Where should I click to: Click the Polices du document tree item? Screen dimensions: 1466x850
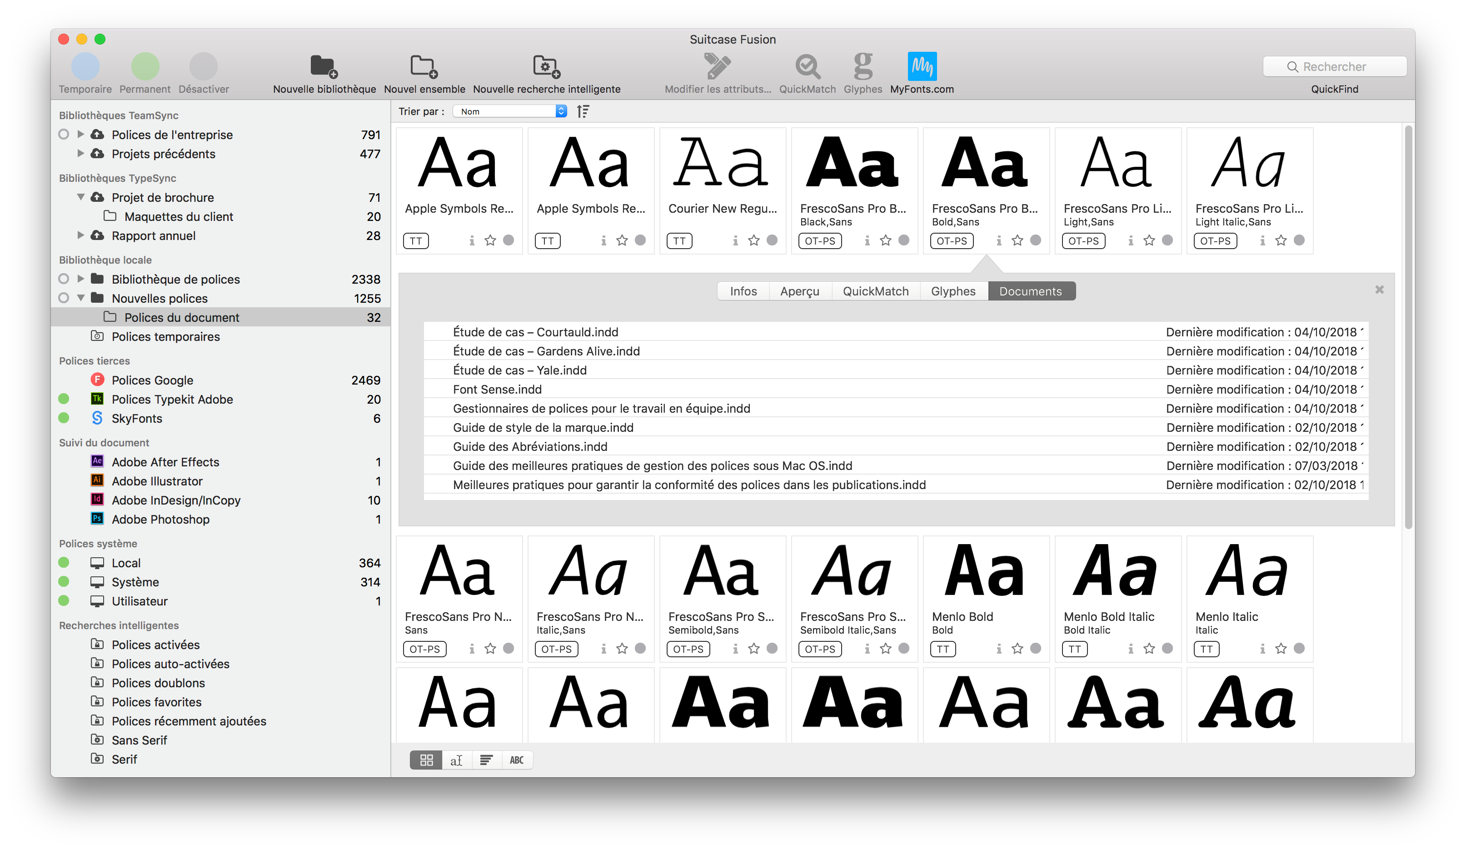pyautogui.click(x=181, y=317)
